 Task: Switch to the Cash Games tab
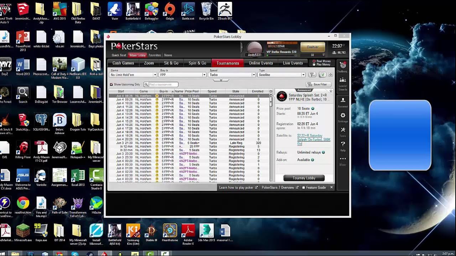(x=123, y=63)
